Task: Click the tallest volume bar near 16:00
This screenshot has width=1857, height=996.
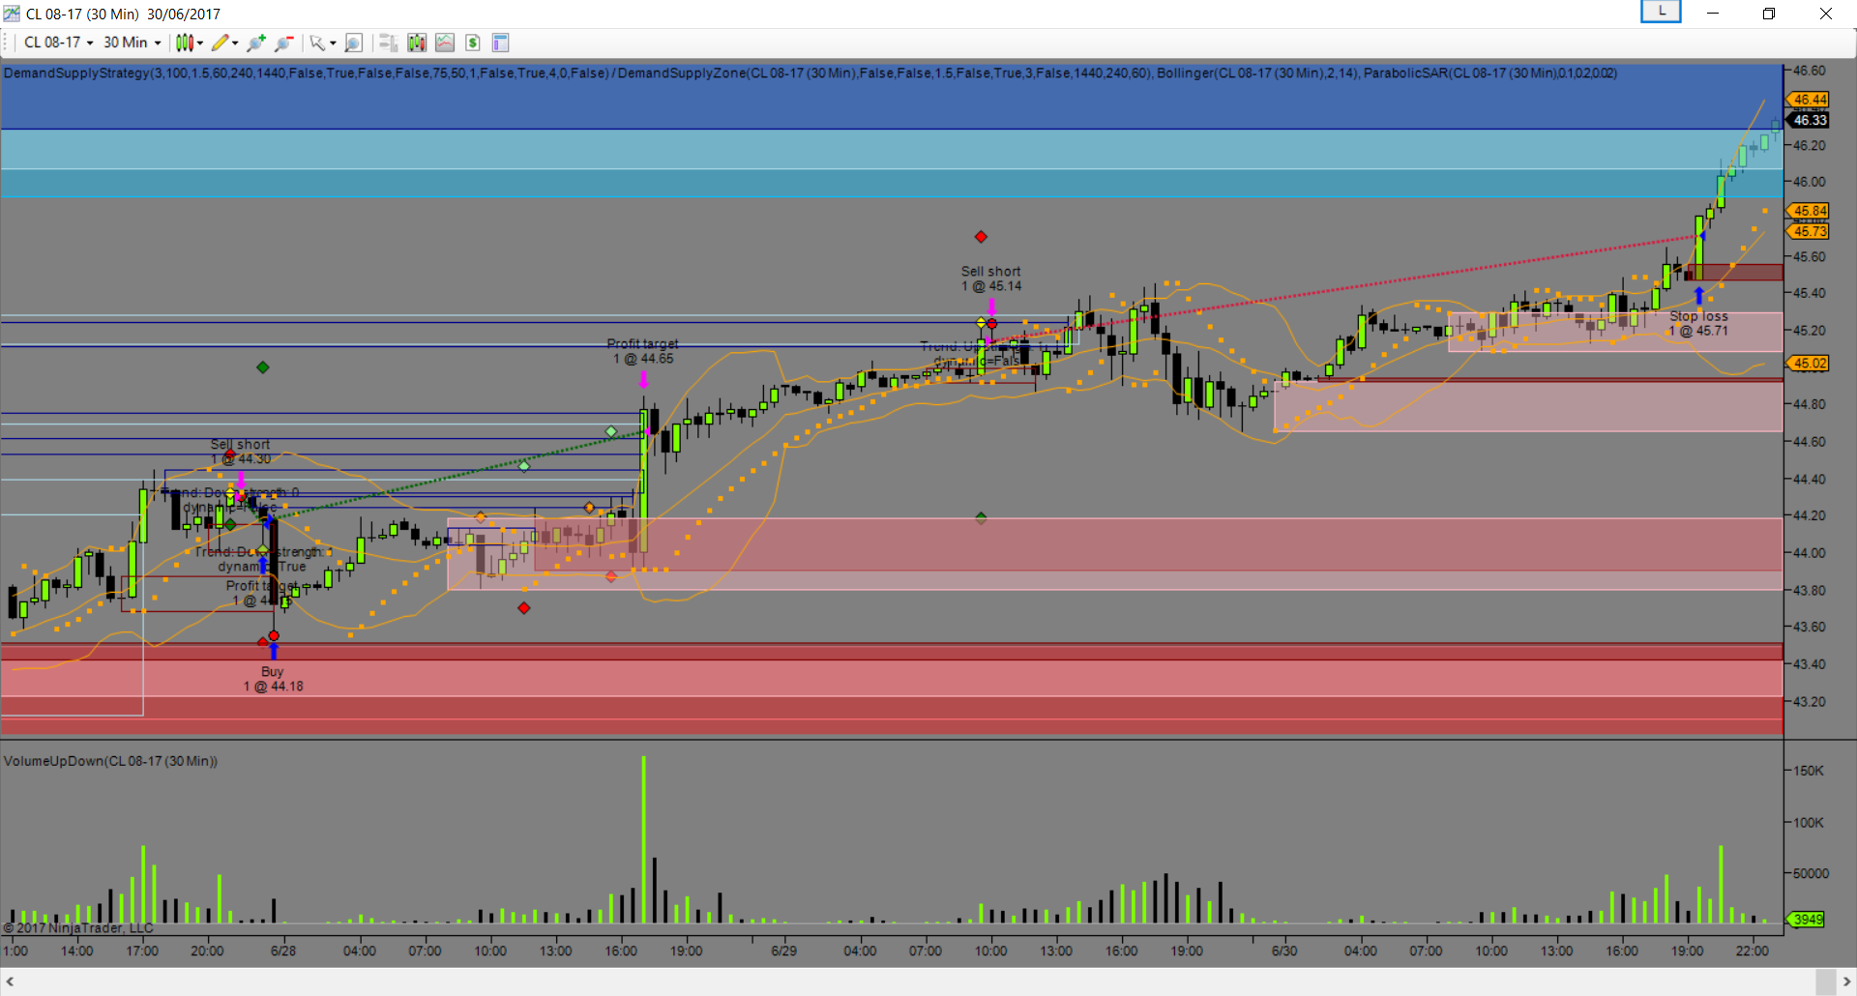Action: [643, 839]
